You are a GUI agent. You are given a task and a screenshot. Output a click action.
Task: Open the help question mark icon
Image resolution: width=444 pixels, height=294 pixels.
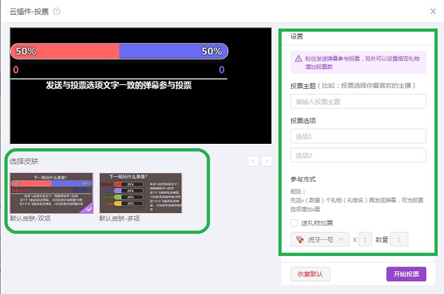pos(56,11)
